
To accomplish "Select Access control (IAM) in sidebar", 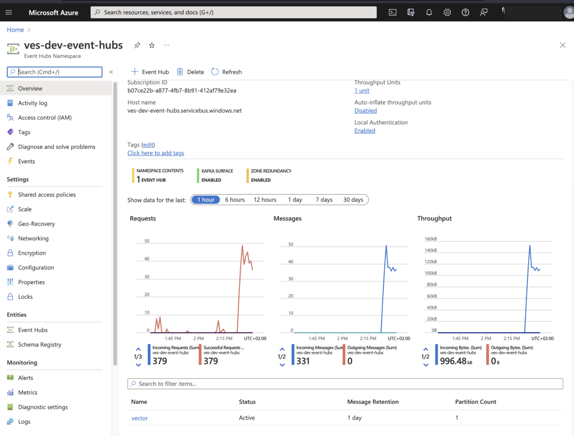I will (x=44, y=117).
